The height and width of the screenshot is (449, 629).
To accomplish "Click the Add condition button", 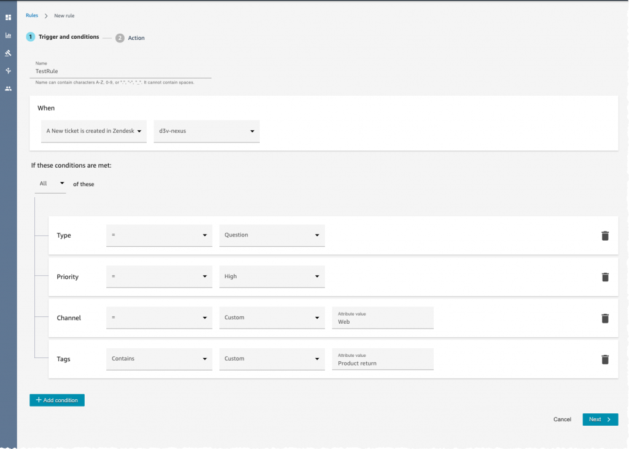I will point(57,400).
